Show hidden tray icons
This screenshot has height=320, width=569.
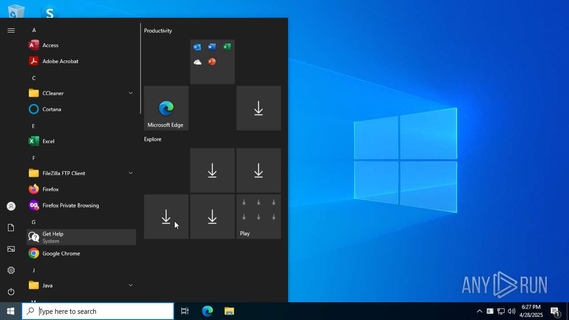(x=479, y=311)
